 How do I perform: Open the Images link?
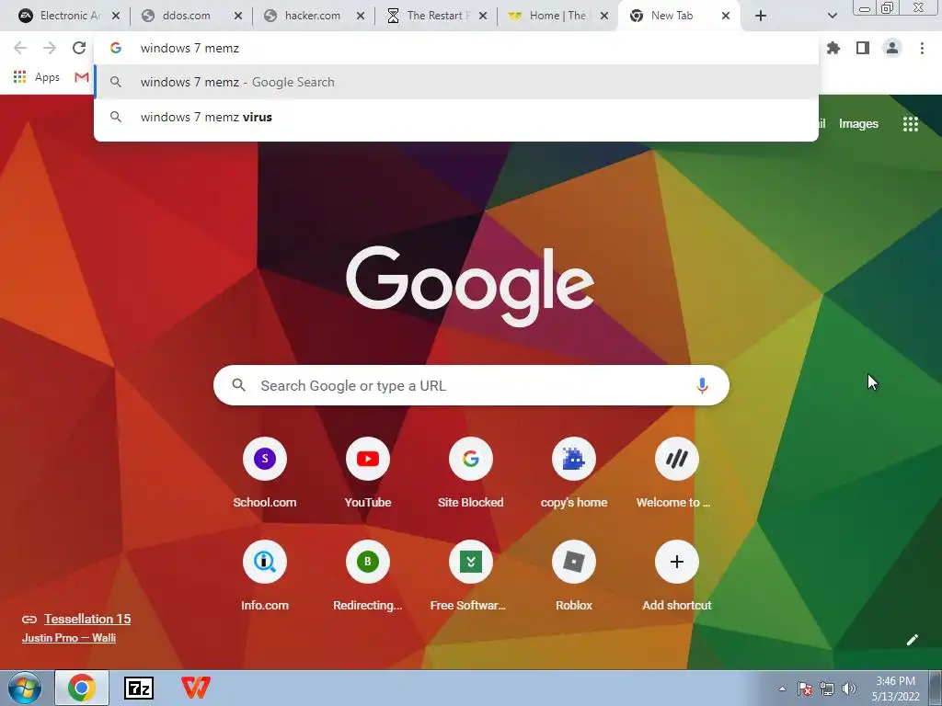tap(858, 124)
